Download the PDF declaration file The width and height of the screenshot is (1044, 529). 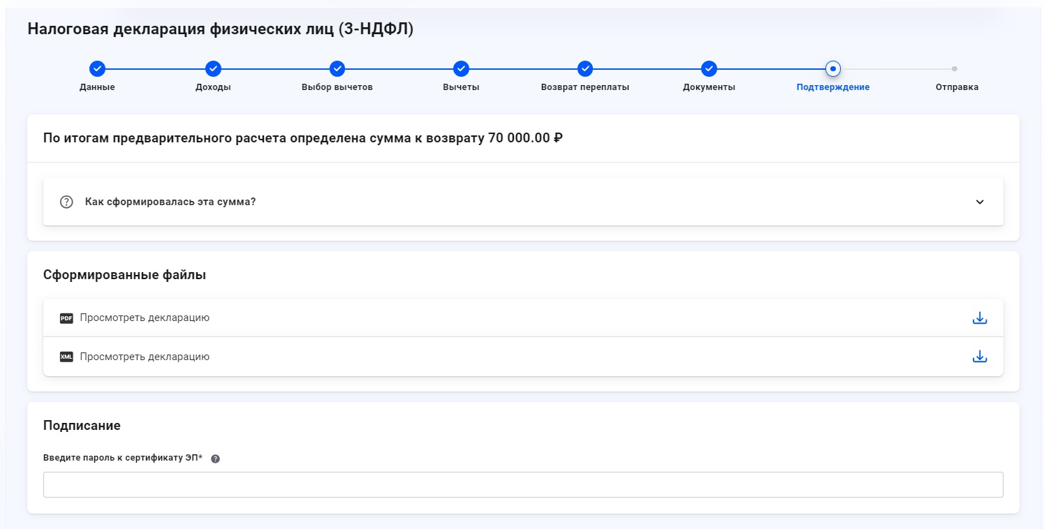980,318
